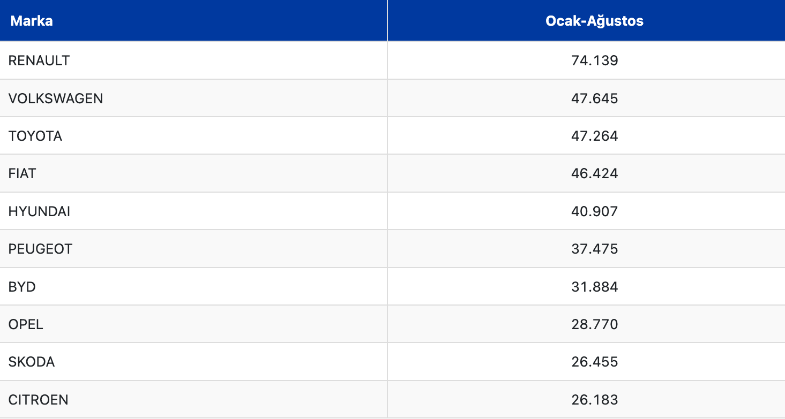Select the 40.907 Hyundai figure
785x419 pixels.
[595, 211]
